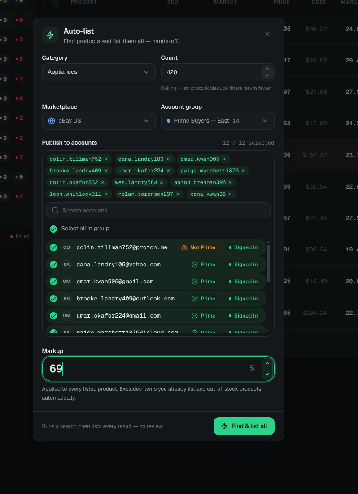Uncheck dana.landry109@yahoo.com account
358x494 pixels.
coord(53,265)
